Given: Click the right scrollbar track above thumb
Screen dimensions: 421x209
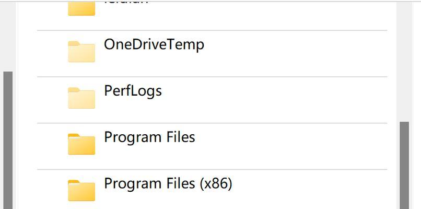Looking at the screenshot, I should point(404,62).
